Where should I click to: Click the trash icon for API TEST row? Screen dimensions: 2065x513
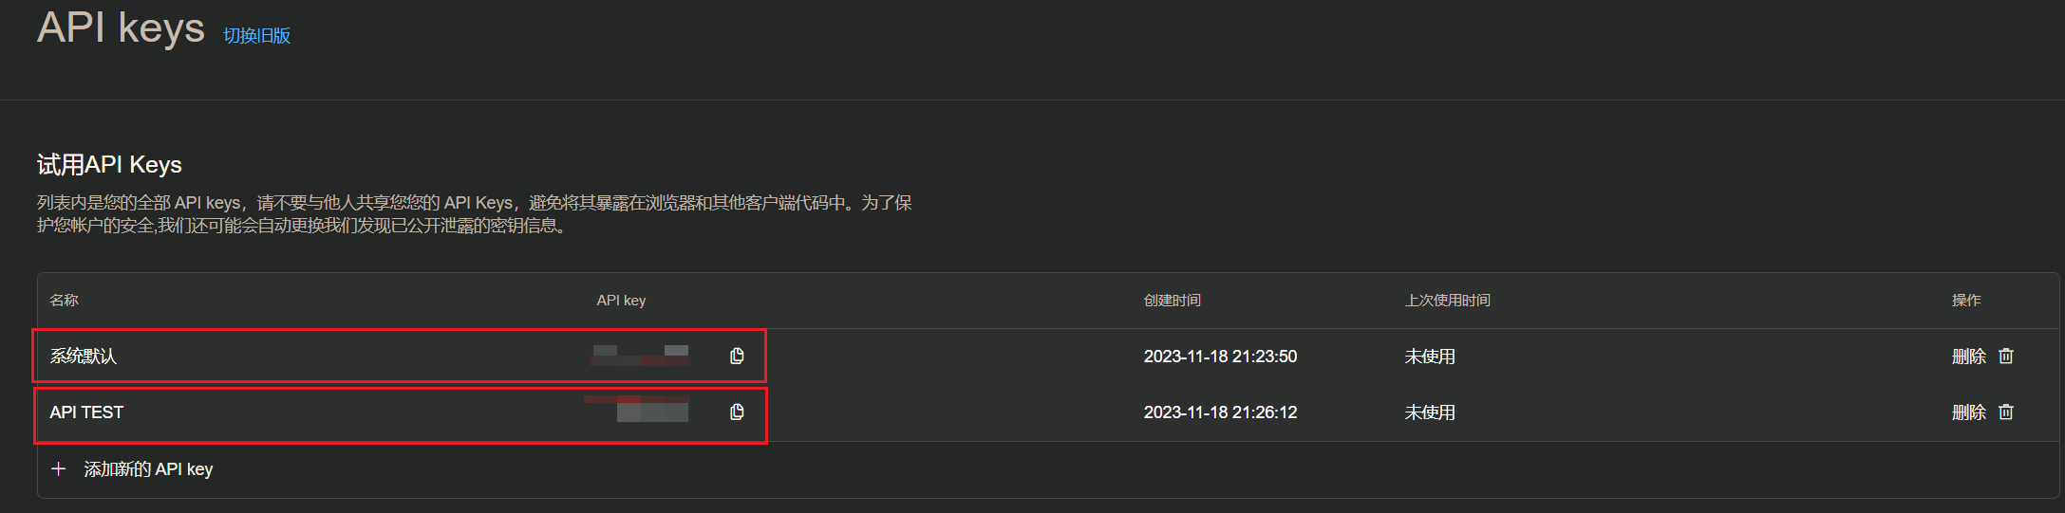2006,412
